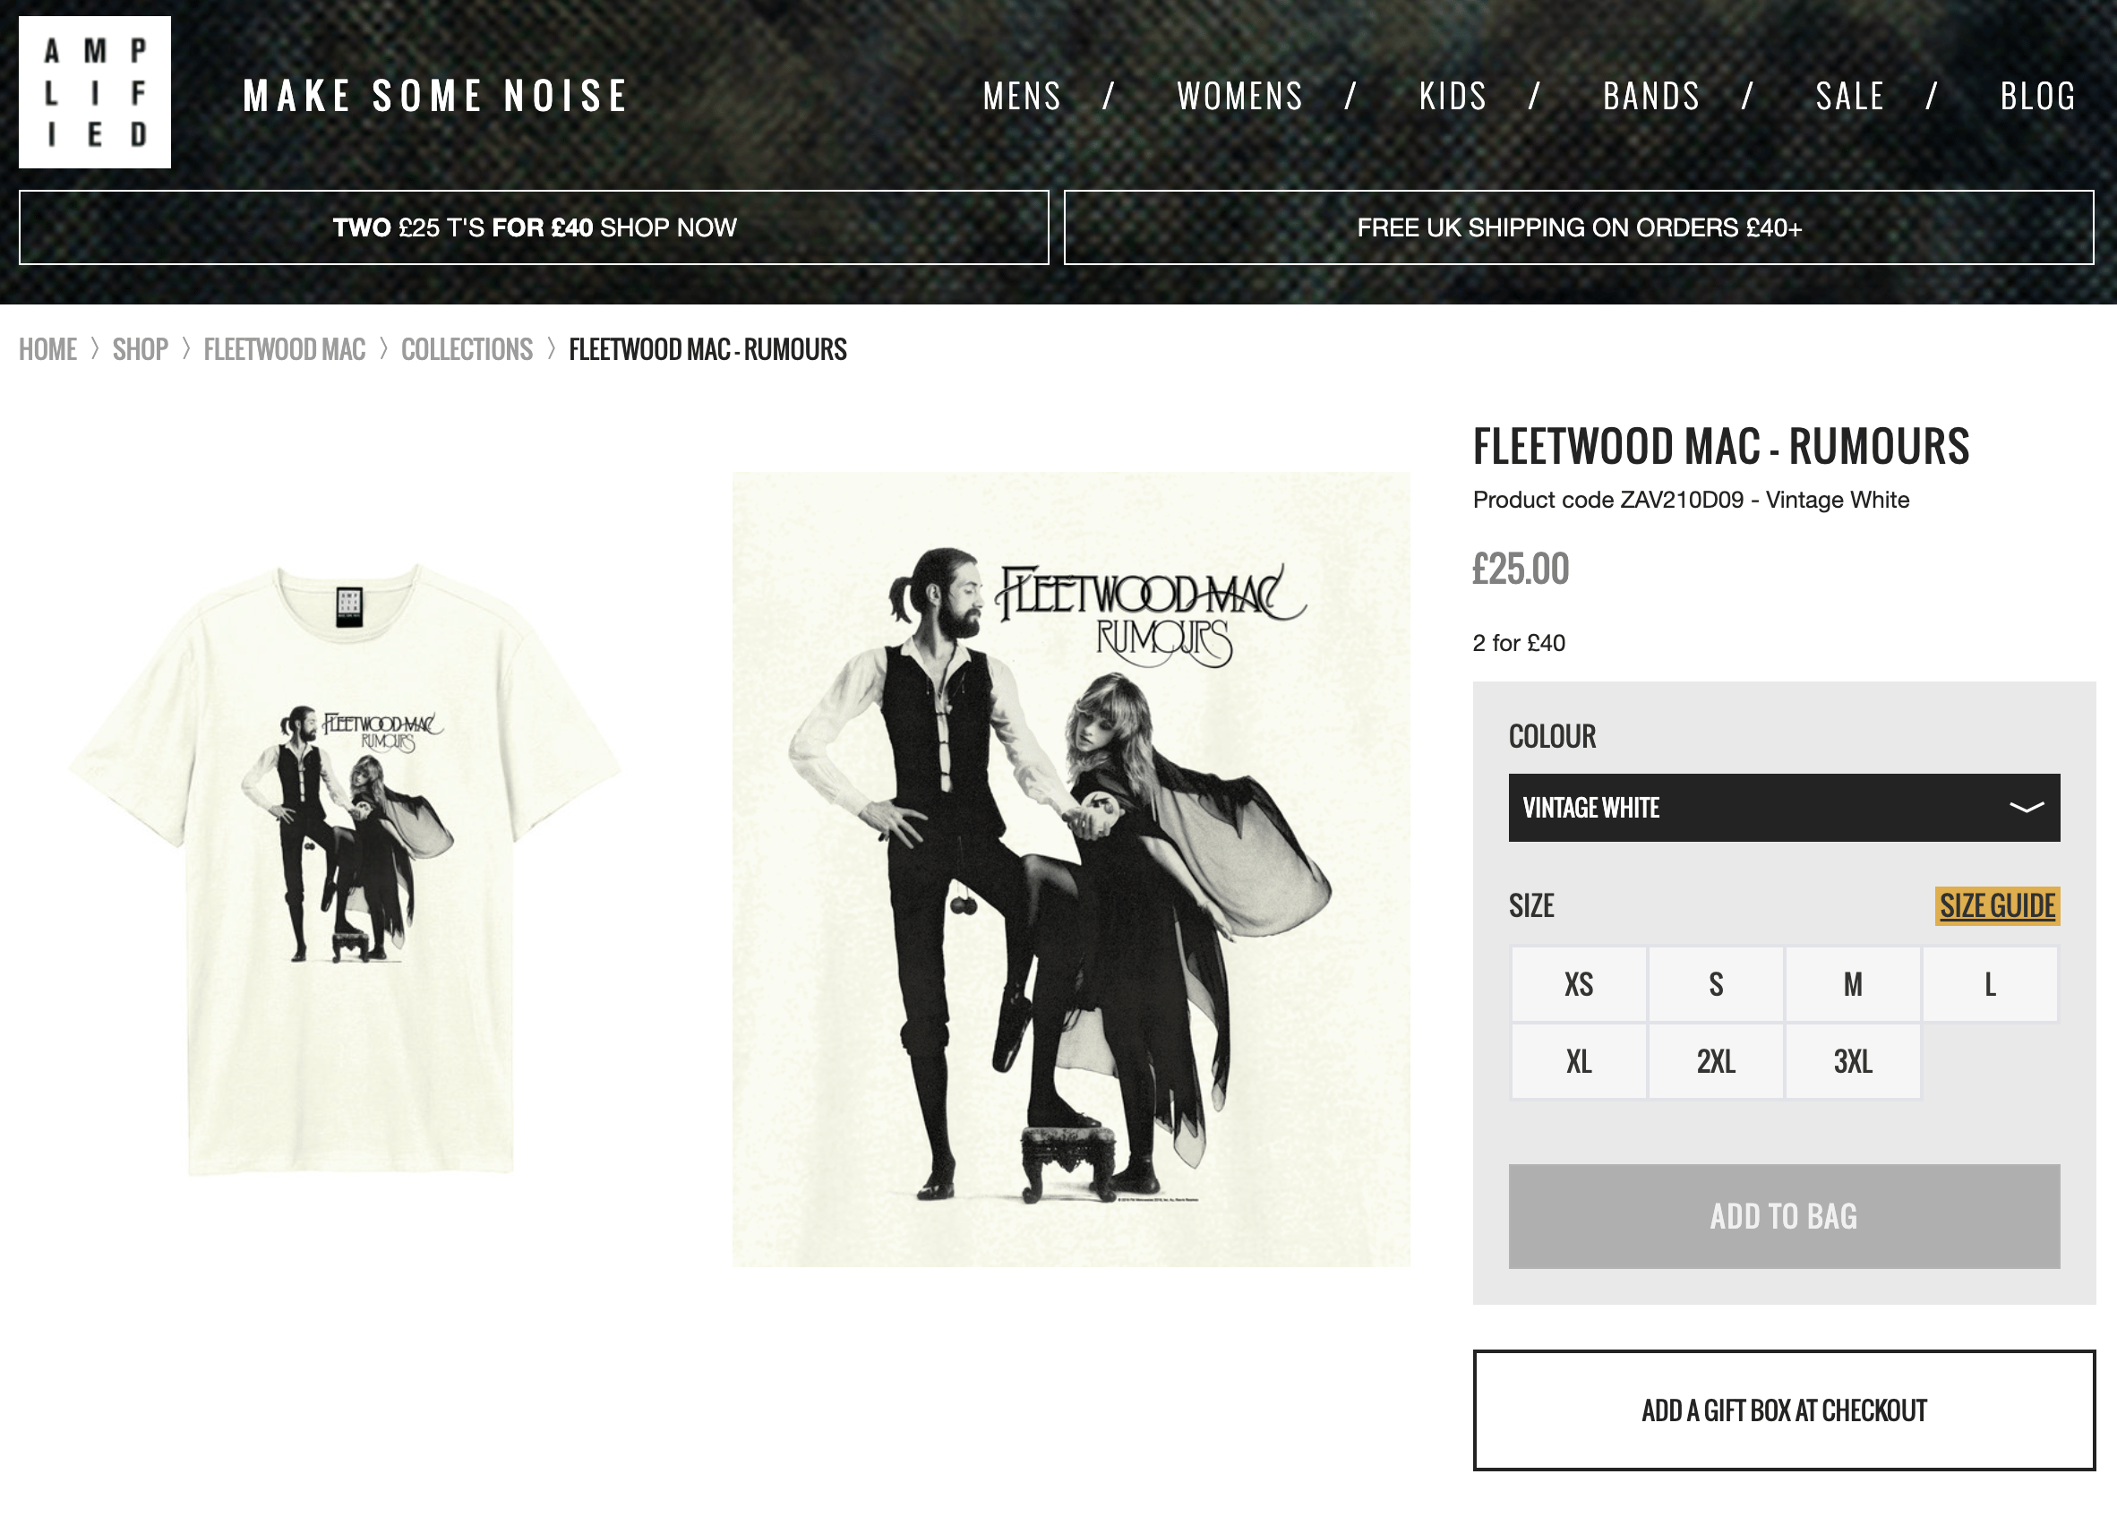Open the Sale page
This screenshot has width=2117, height=1517.
coord(1850,96)
